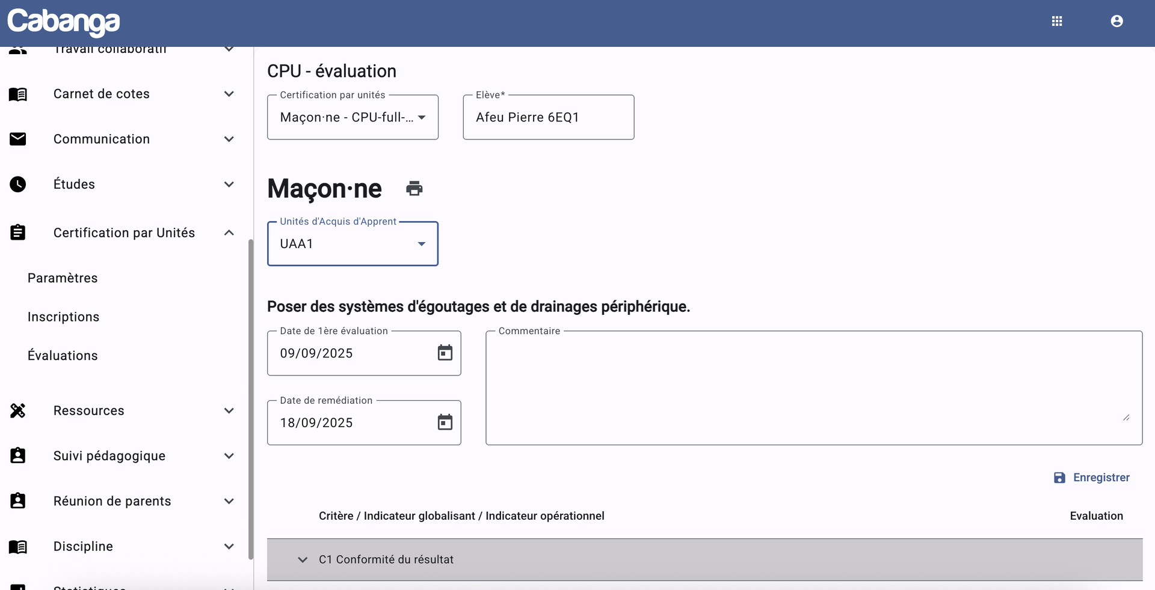Open the Inscriptions submenu item
1155x590 pixels.
point(64,317)
